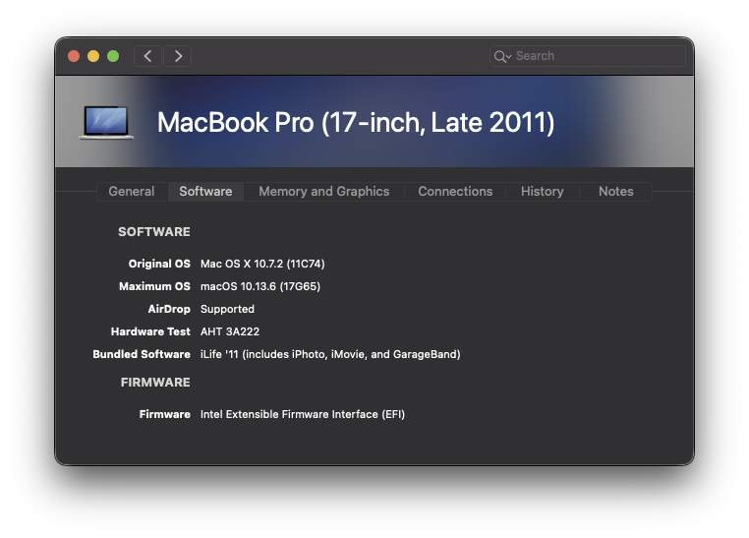
Task: Minimize the window with the yellow button
Action: tap(93, 56)
